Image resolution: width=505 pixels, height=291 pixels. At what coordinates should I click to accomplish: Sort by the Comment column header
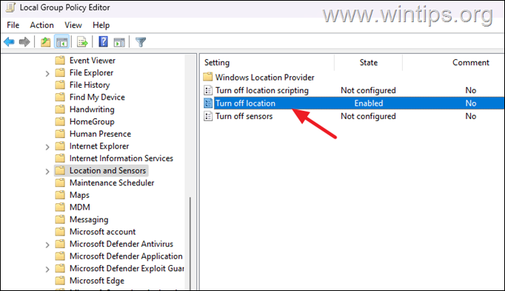(470, 62)
